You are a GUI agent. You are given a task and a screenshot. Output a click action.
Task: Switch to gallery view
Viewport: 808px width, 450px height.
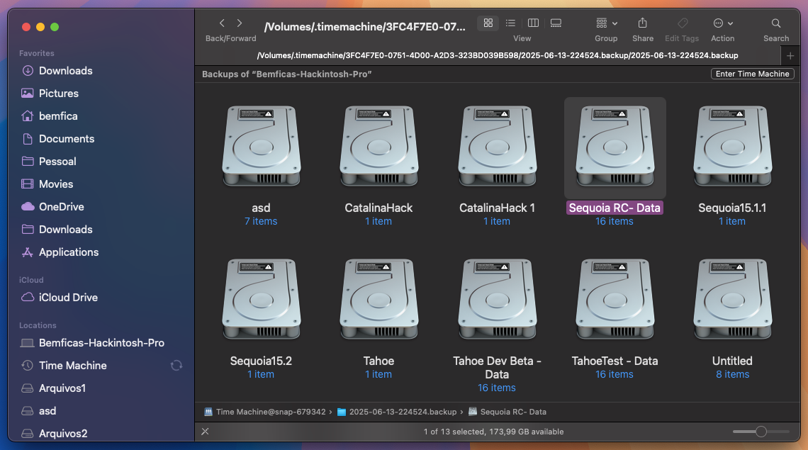[x=556, y=23]
